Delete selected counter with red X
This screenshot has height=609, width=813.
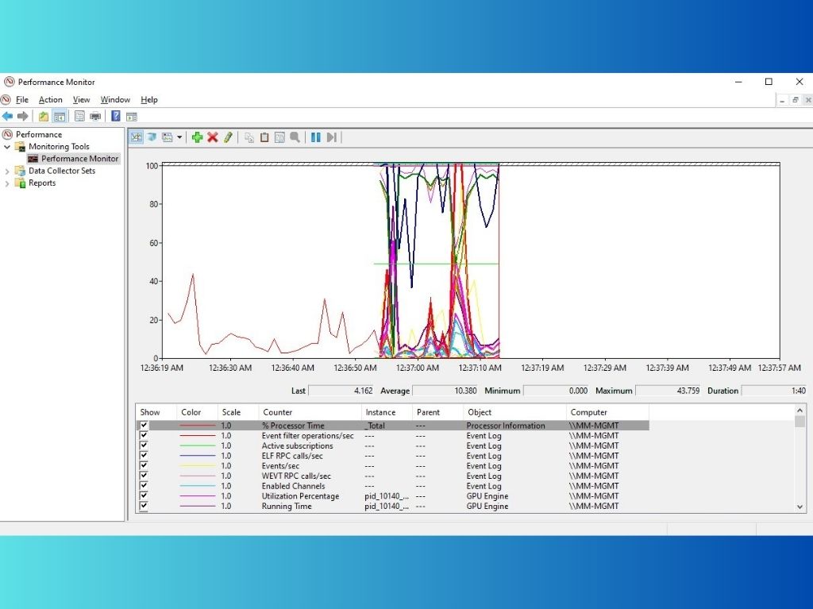pos(213,137)
